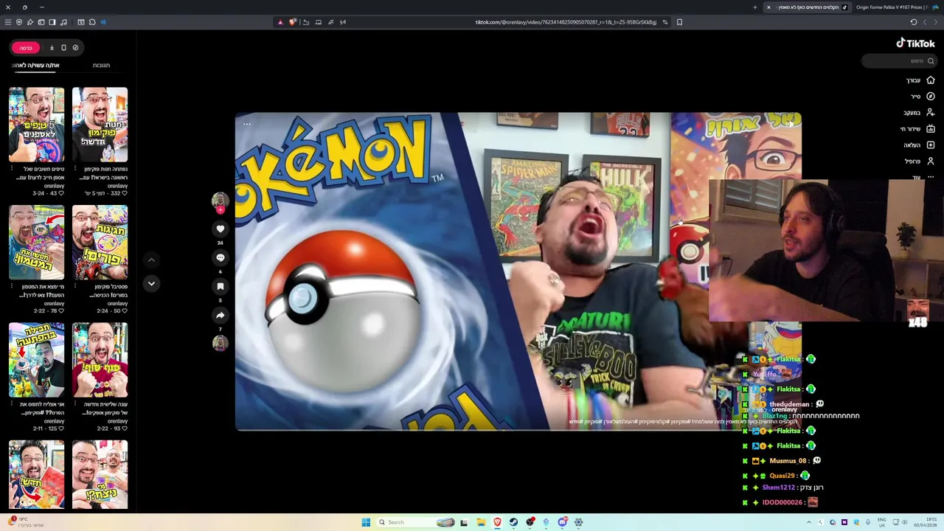The width and height of the screenshot is (944, 531).
Task: Click the Windows taskbar Search box
Action: point(417,522)
